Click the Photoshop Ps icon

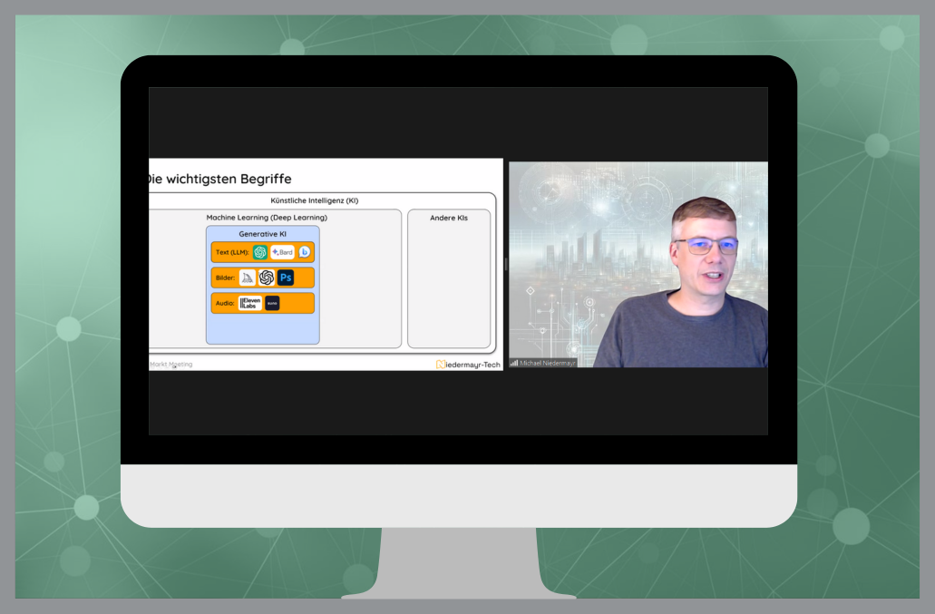(x=286, y=278)
